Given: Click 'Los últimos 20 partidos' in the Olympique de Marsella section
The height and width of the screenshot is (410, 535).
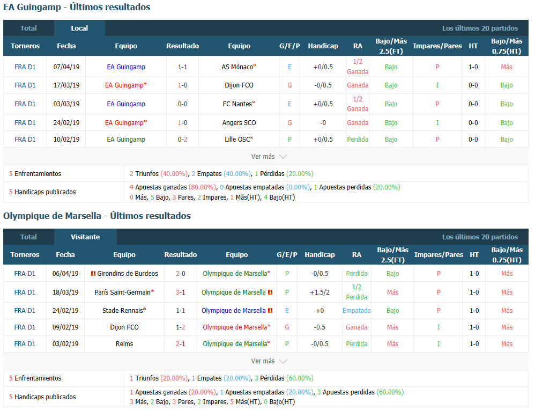Looking at the screenshot, I should [x=480, y=237].
